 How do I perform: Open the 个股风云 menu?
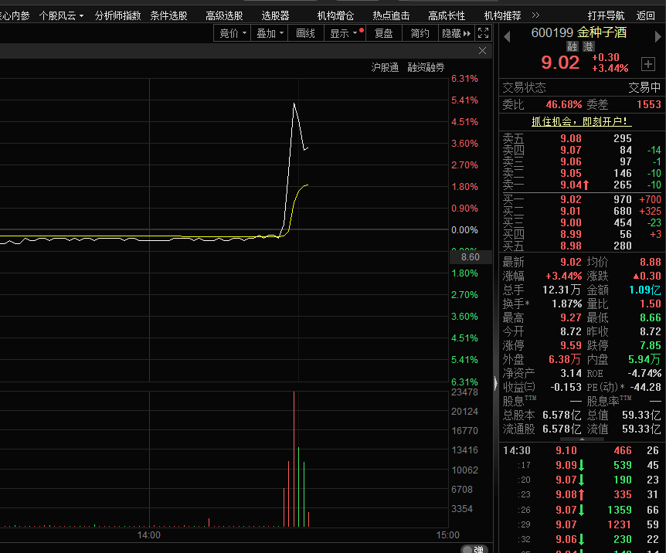coord(62,15)
